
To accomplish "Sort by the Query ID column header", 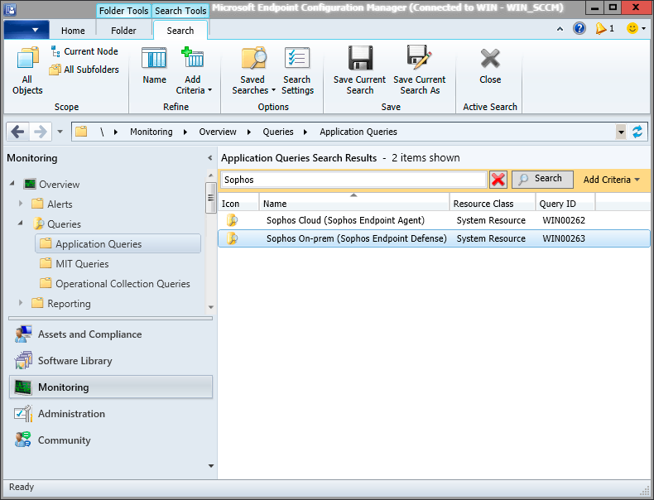I will [x=565, y=204].
